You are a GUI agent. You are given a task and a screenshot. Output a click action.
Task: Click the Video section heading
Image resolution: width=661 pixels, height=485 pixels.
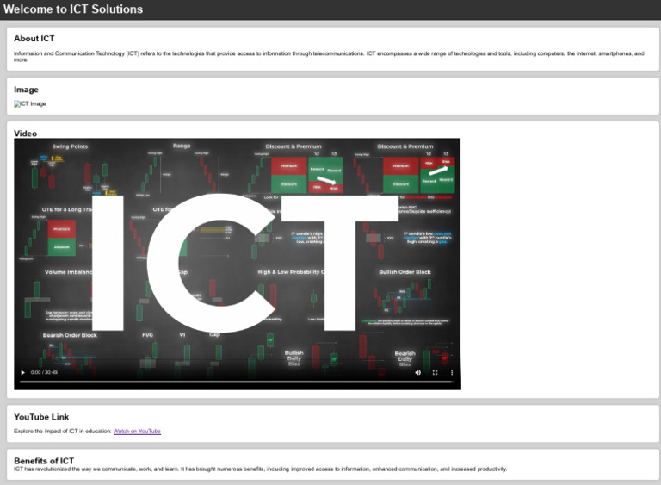pos(25,134)
